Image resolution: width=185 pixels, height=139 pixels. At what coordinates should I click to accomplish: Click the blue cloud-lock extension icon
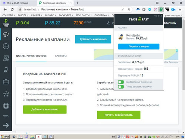point(173,10)
